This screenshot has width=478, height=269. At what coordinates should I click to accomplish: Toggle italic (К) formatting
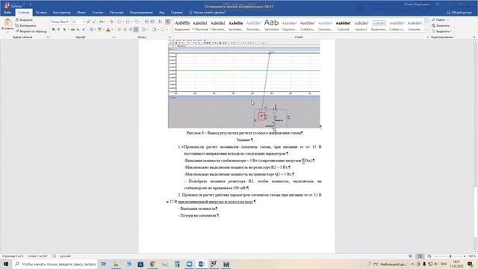click(x=59, y=30)
